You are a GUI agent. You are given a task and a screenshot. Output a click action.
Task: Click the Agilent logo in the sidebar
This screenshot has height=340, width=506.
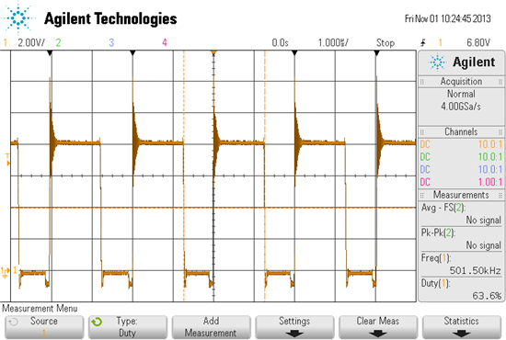(x=462, y=62)
